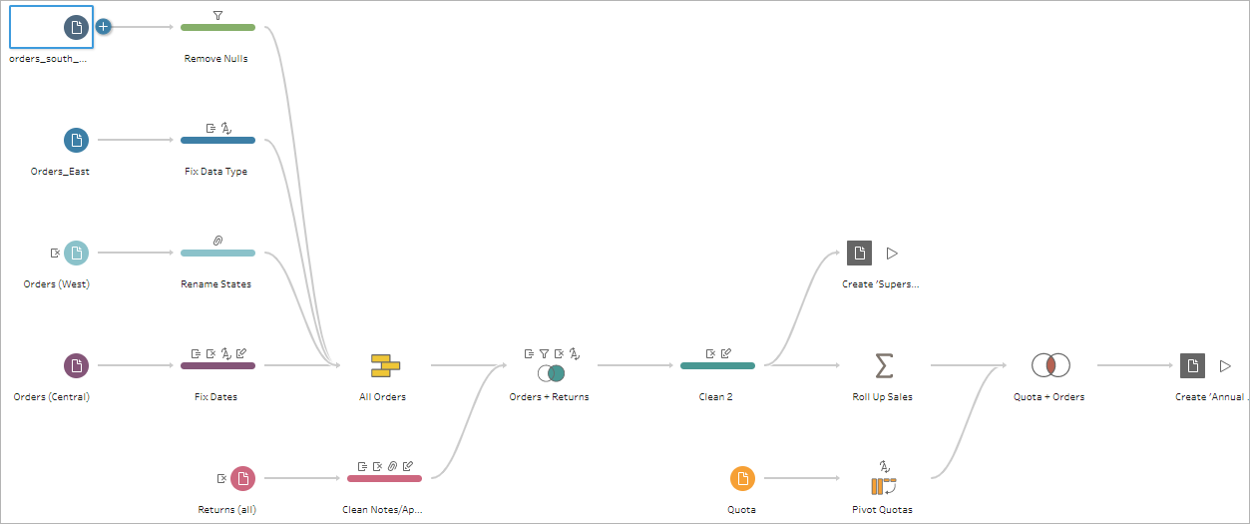Run the Create 'Annual...' output flow

(1225, 365)
